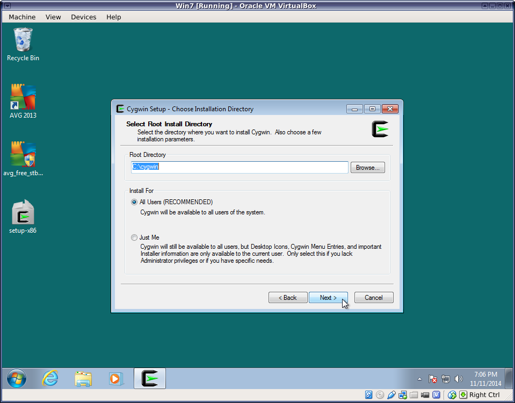Select the avg_free_stb installer icon

coord(23,159)
